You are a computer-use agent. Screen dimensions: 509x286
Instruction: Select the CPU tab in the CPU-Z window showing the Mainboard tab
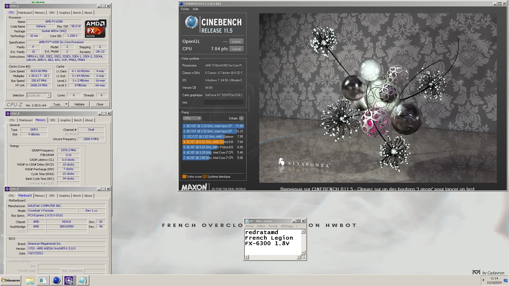pos(11,196)
